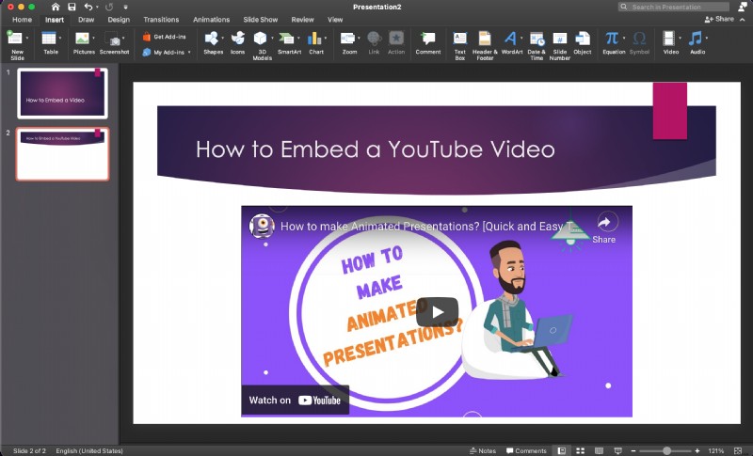
Task: Switch to Normal view
Action: (561, 450)
